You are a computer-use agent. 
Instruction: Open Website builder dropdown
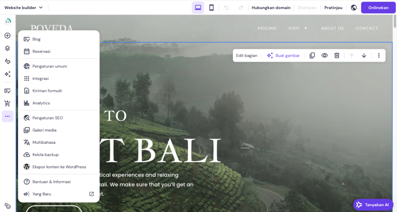click(23, 8)
